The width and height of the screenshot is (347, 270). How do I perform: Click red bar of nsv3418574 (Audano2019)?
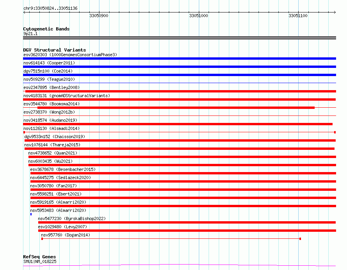(x=178, y=124)
